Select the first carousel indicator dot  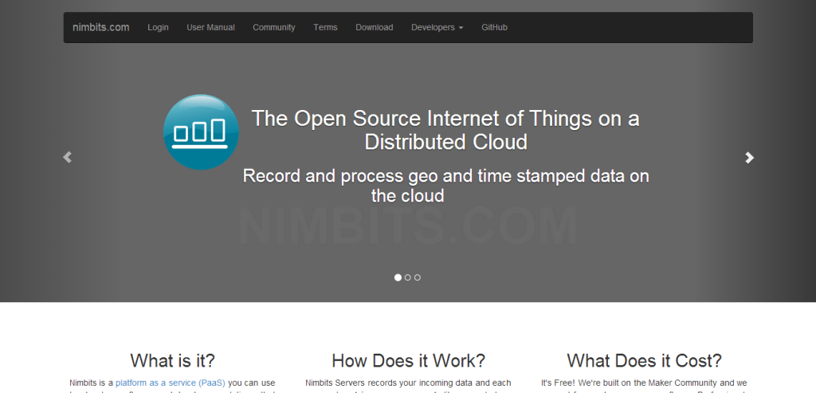398,277
